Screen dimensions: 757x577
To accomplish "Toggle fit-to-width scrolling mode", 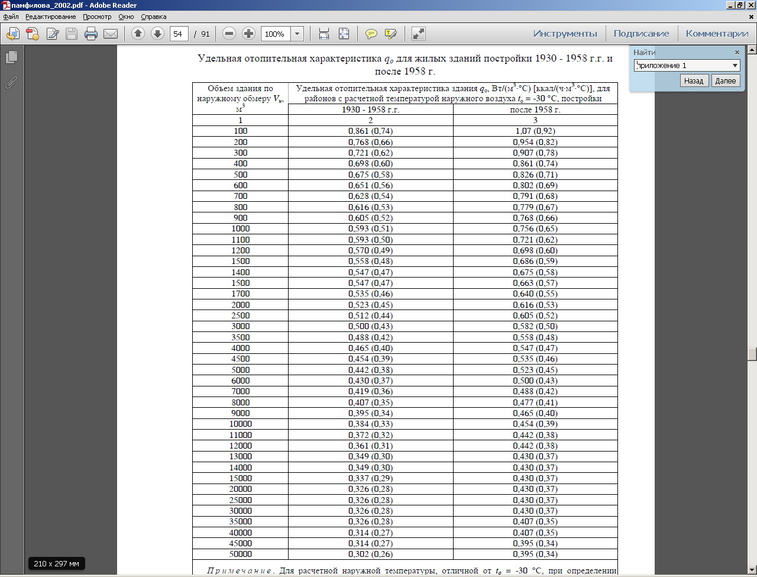I will point(324,34).
